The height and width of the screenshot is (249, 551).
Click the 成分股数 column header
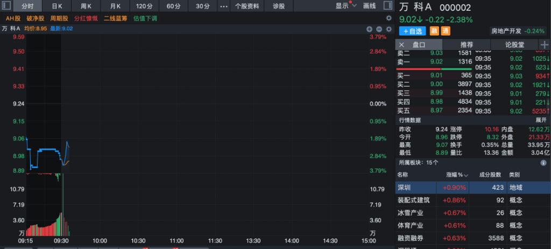click(490, 175)
